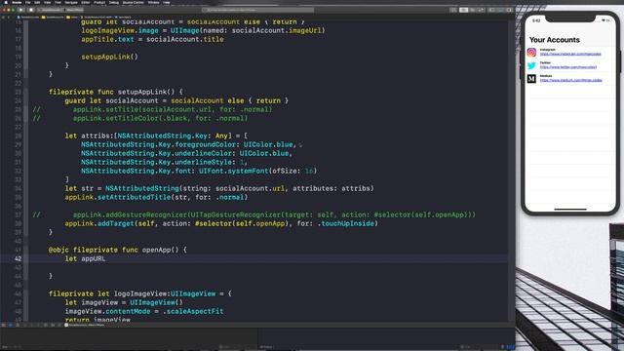The height and width of the screenshot is (351, 624).
Task: Open the File menu
Action: [28, 2]
